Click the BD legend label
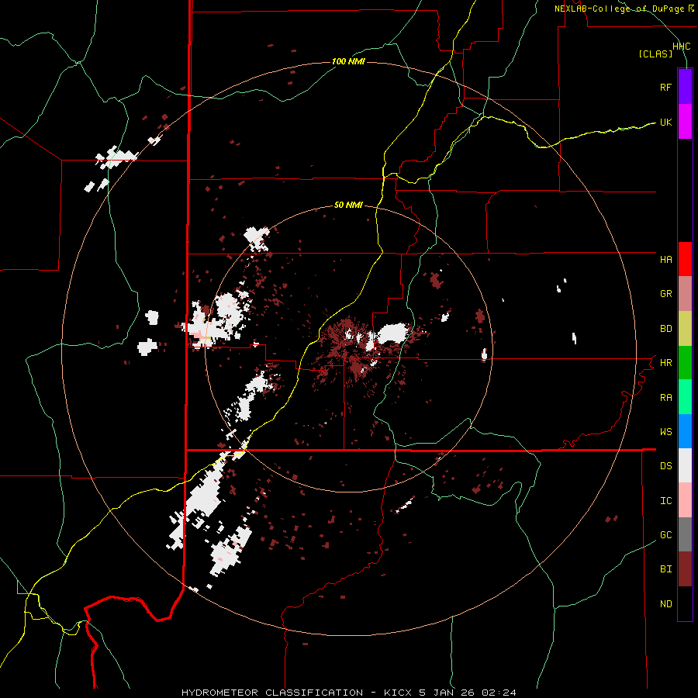This screenshot has height=698, width=698. click(x=665, y=329)
